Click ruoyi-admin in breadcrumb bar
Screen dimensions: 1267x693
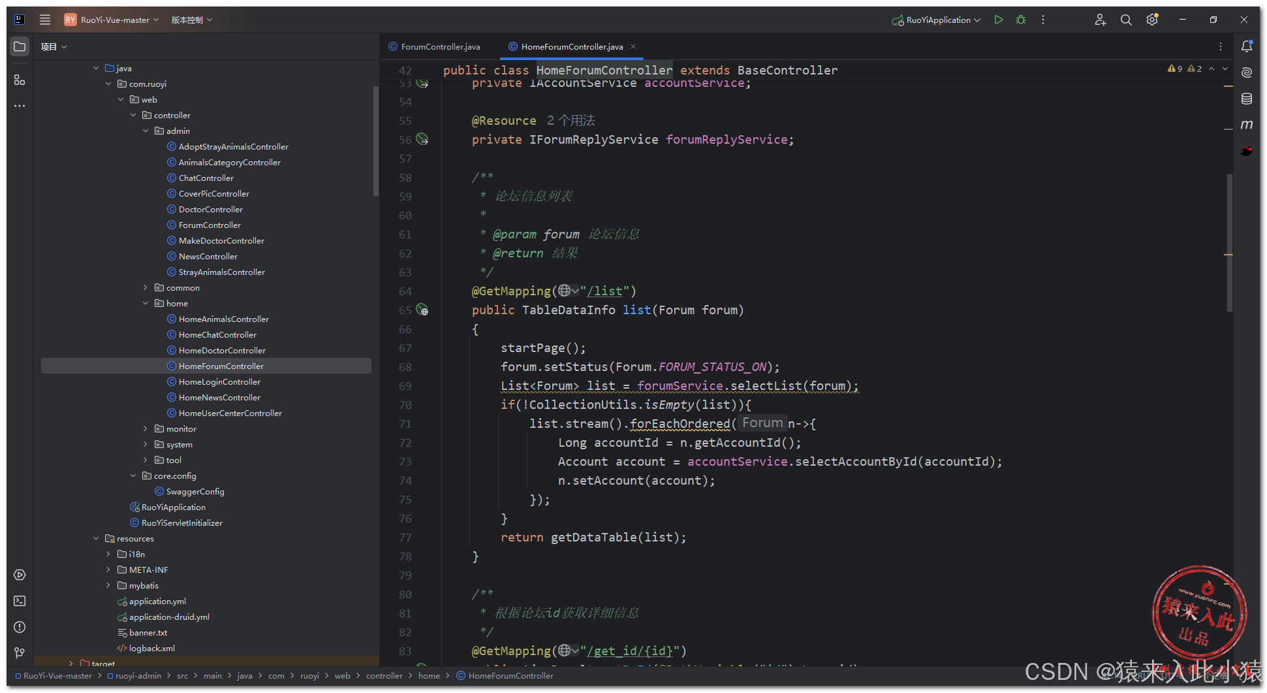pyautogui.click(x=138, y=675)
